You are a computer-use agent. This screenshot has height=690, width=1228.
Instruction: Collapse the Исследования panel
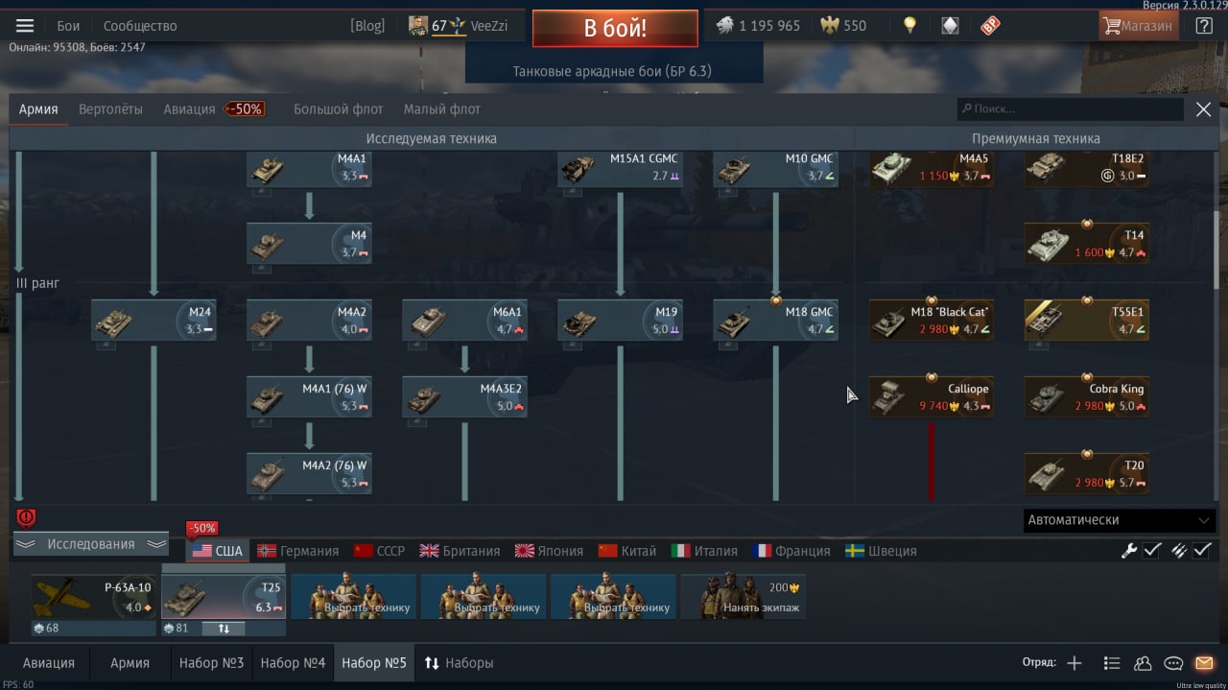(x=91, y=544)
